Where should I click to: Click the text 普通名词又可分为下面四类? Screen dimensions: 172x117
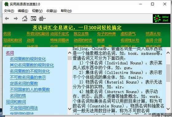pyautogui.click(x=98, y=58)
